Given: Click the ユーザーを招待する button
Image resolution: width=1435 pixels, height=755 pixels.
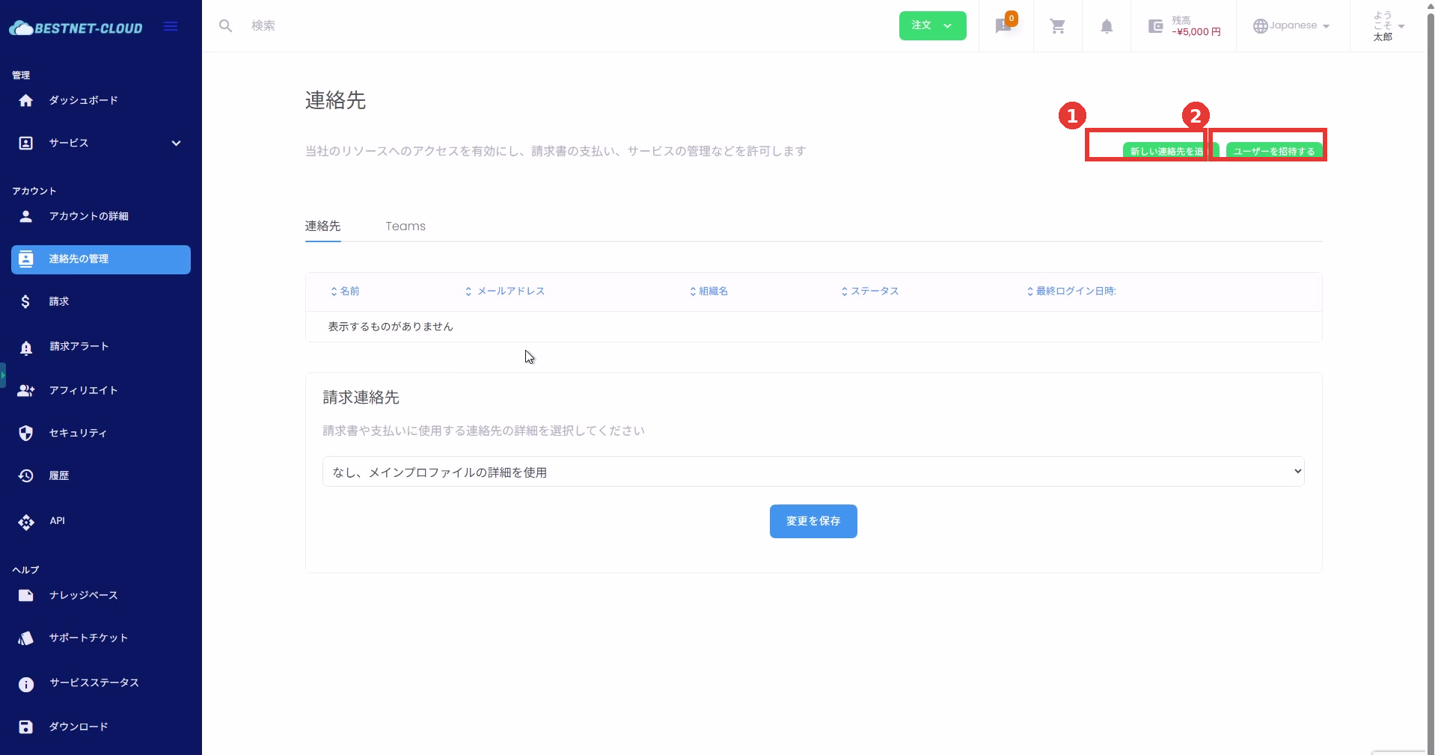Looking at the screenshot, I should 1273,151.
